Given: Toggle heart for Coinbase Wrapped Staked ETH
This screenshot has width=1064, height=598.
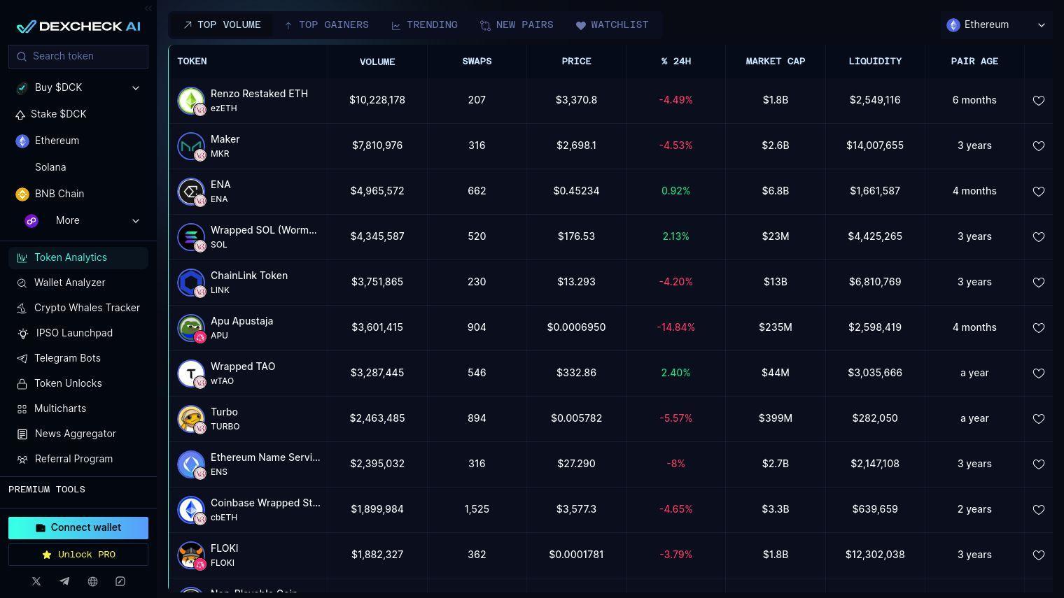Looking at the screenshot, I should (x=1039, y=510).
